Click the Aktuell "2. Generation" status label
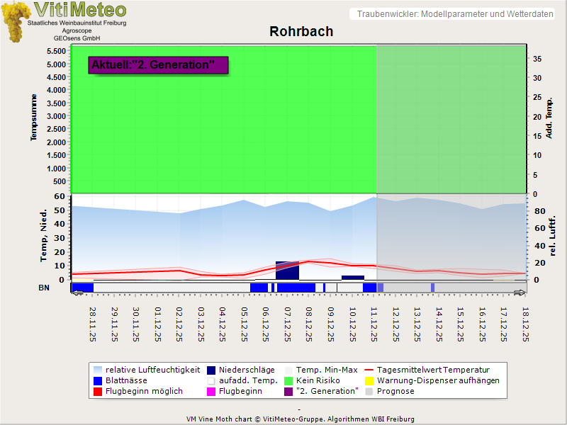The width and height of the screenshot is (567, 425). (158, 65)
